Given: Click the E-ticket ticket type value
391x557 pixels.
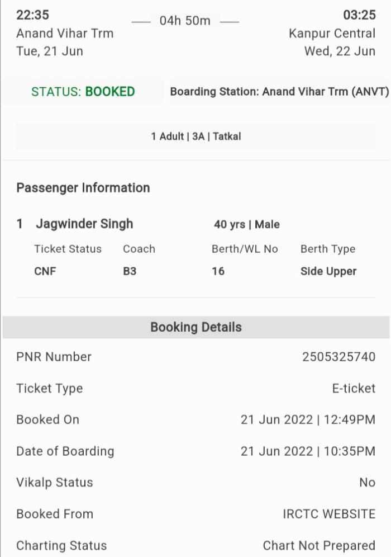Looking at the screenshot, I should point(354,388).
